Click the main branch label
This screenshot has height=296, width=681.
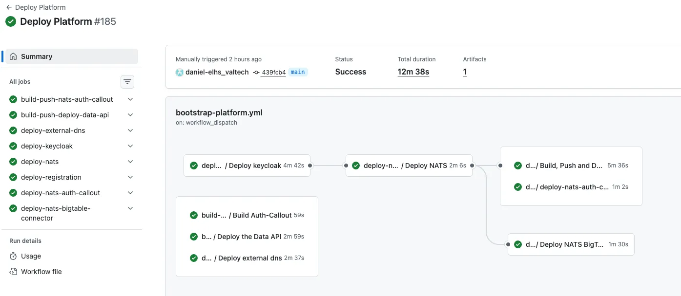[298, 72]
